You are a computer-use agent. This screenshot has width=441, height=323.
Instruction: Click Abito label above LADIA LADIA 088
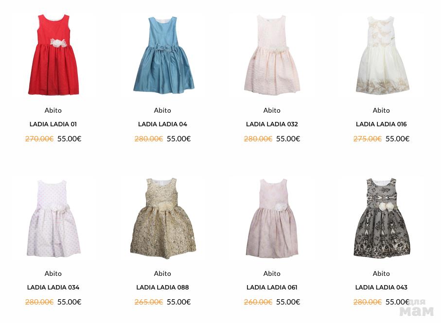tap(162, 273)
